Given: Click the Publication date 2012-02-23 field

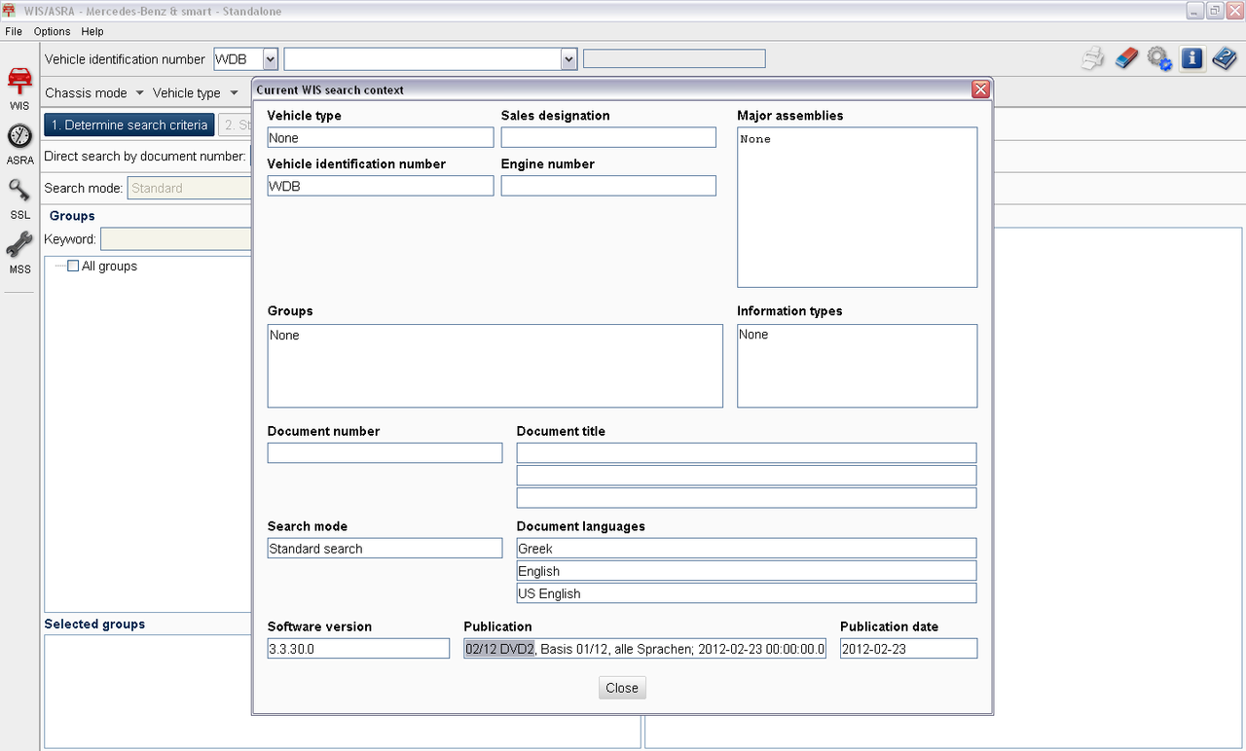Looking at the screenshot, I should pos(908,648).
